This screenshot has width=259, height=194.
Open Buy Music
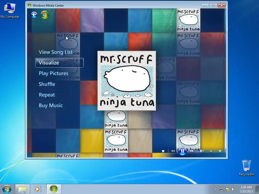pos(51,105)
